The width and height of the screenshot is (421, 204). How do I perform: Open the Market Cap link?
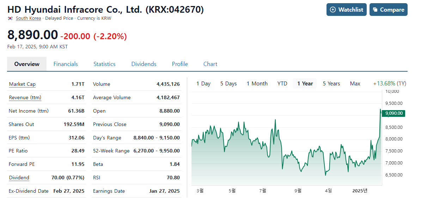click(22, 84)
